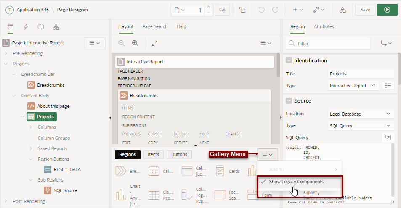This screenshot has width=401, height=208.
Task: Select Page 1: Interactive Report node
Action: pos(38,43)
